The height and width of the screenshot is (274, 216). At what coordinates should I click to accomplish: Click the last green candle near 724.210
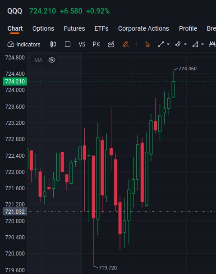click(173, 89)
